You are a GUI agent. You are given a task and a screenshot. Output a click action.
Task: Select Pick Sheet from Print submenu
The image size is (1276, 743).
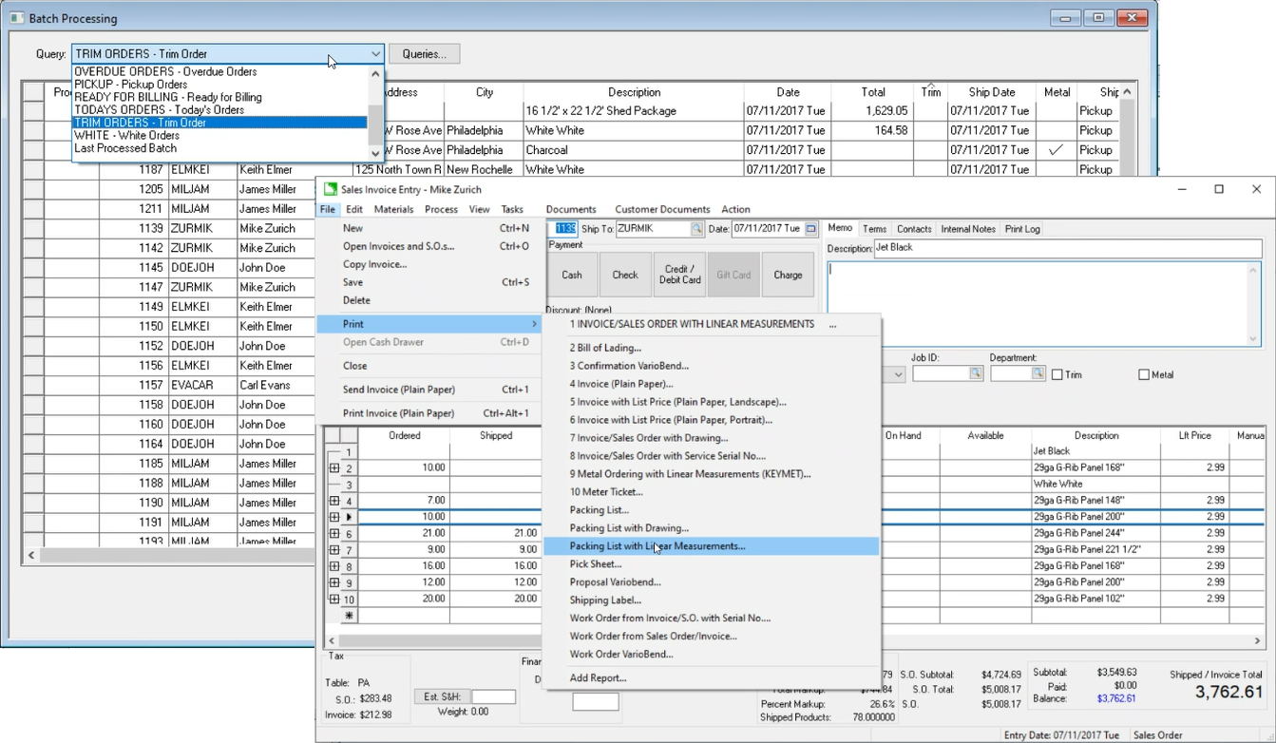coord(595,564)
